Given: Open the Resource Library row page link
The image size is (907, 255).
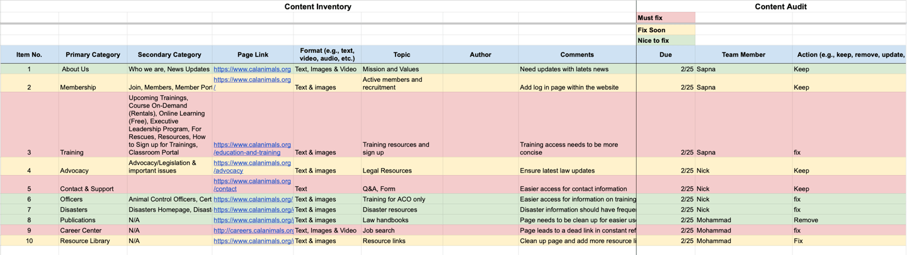Looking at the screenshot, I should click(x=253, y=241).
